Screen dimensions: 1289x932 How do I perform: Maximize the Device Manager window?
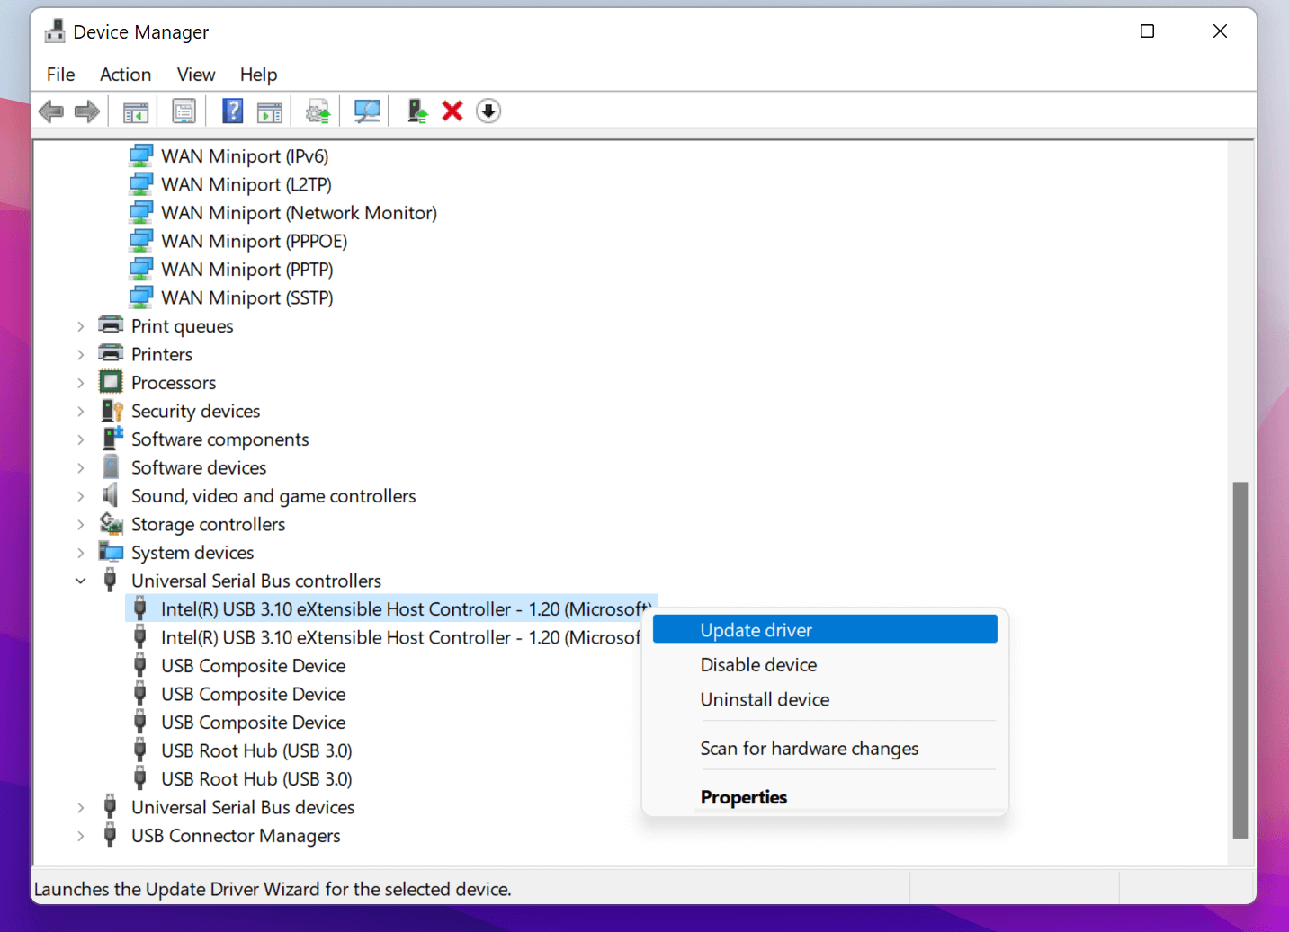click(1147, 31)
